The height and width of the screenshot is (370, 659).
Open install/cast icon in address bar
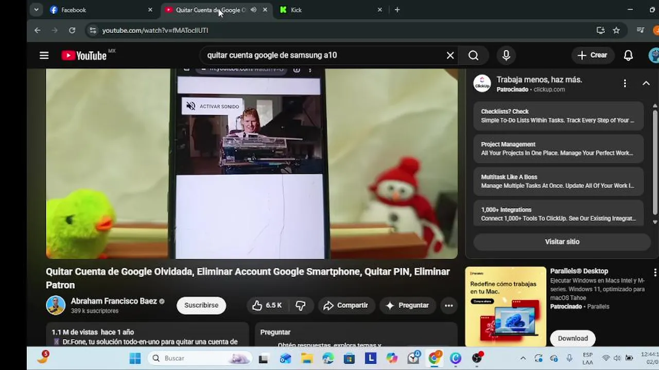(600, 30)
